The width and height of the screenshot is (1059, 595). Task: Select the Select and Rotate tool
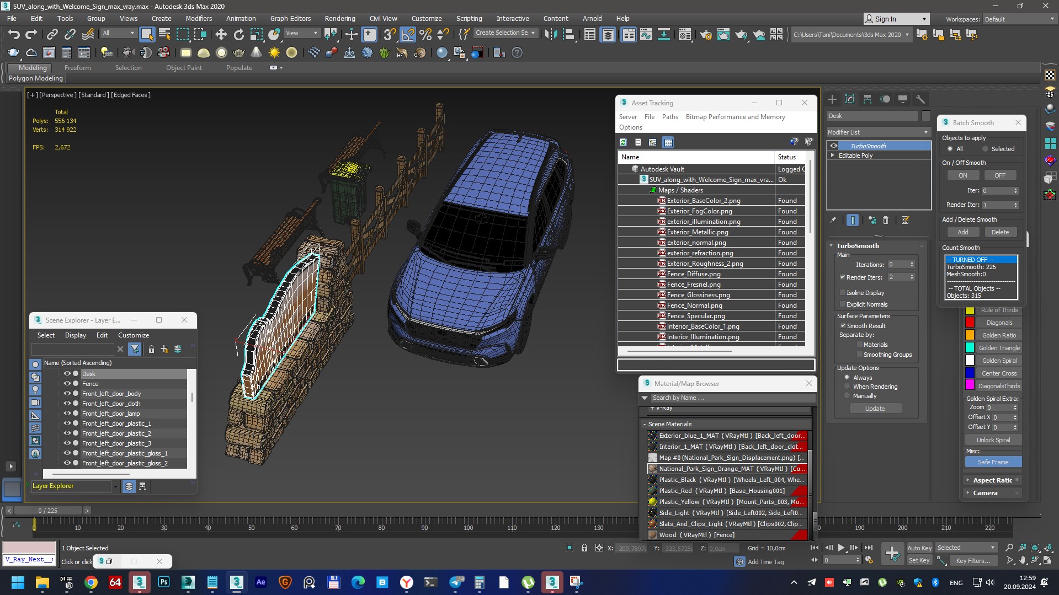coord(238,35)
